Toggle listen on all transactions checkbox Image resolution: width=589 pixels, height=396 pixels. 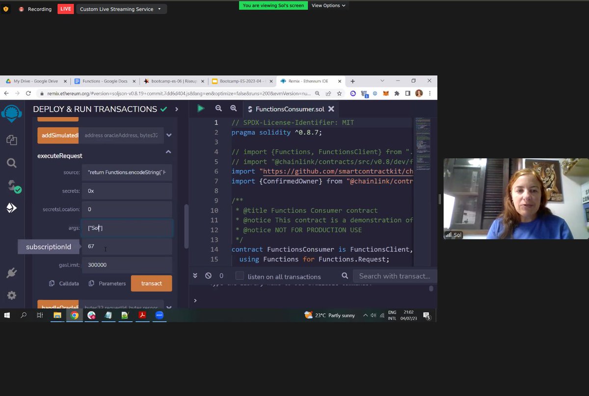tap(240, 276)
